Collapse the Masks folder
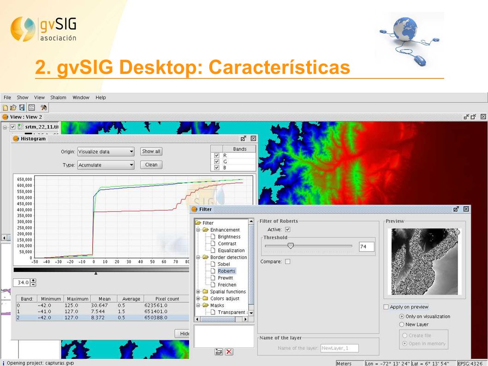The image size is (488, 366). click(198, 305)
